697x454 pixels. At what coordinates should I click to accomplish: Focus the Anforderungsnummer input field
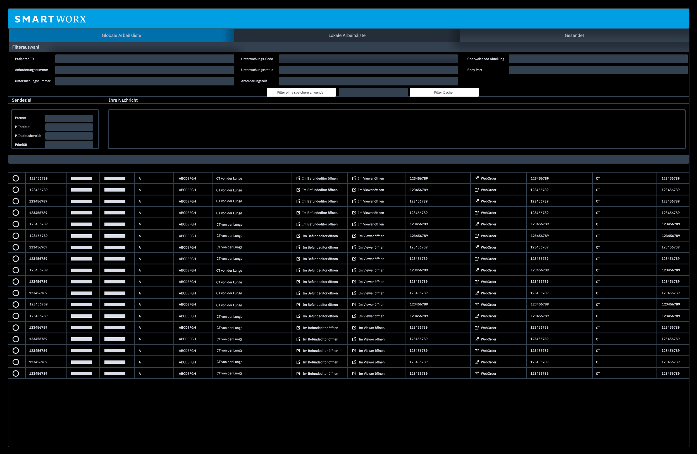[145, 70]
